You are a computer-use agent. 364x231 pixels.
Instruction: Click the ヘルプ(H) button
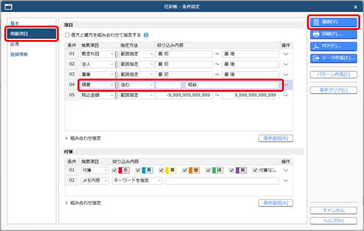pyautogui.click(x=333, y=221)
